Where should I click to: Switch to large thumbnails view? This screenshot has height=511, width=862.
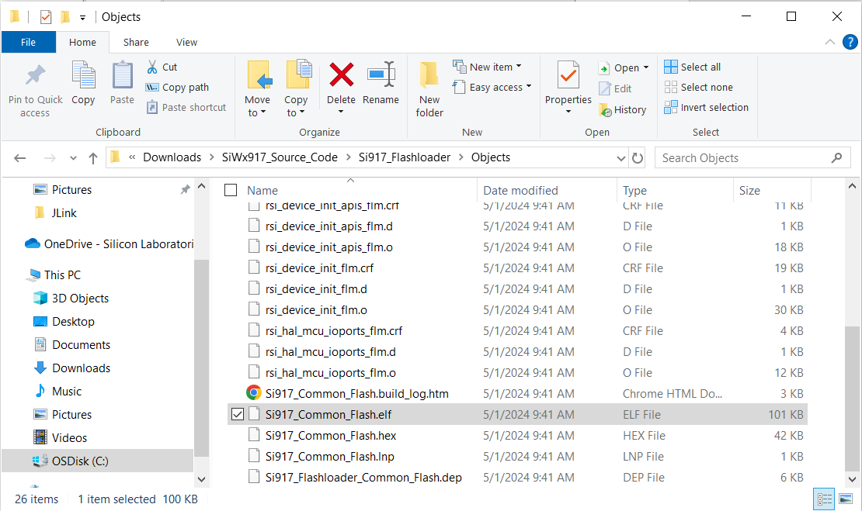click(x=846, y=499)
